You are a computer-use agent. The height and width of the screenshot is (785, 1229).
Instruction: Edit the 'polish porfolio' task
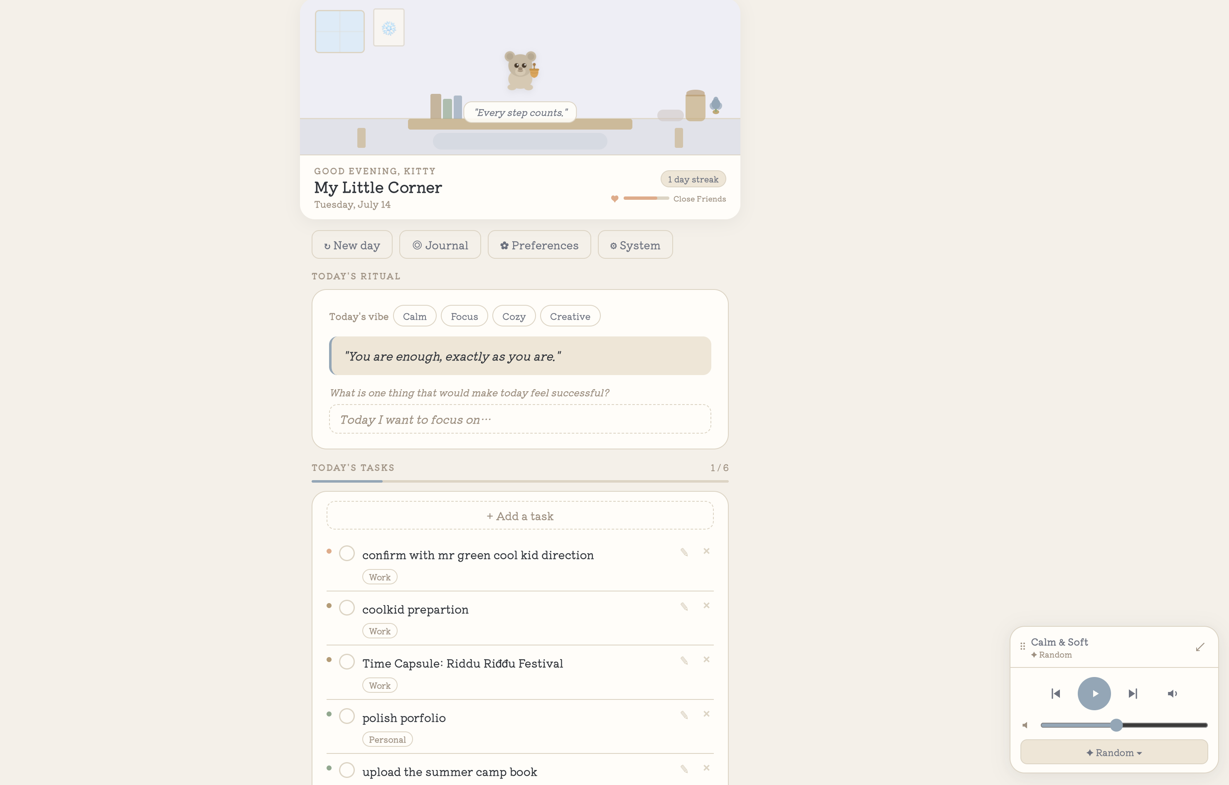pyautogui.click(x=684, y=715)
